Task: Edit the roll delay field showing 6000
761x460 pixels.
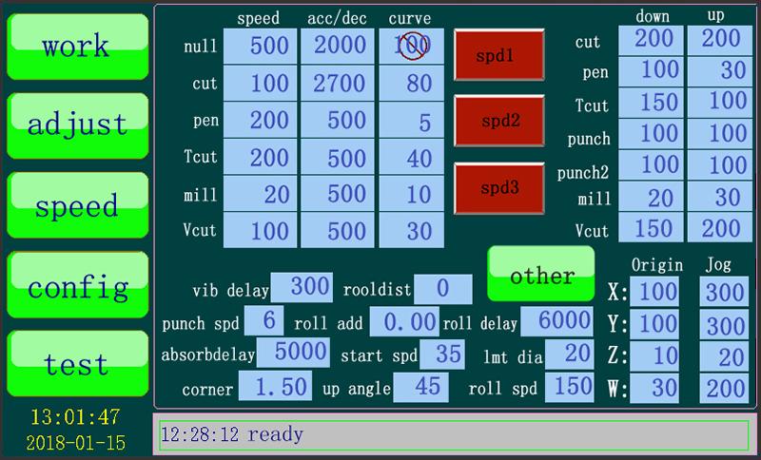Action: pos(556,321)
